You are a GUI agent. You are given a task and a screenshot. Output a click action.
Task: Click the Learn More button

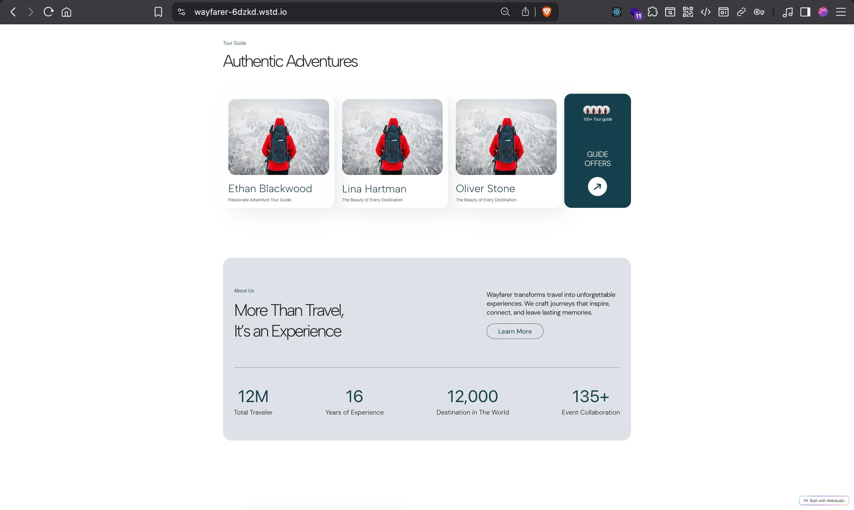(x=514, y=331)
